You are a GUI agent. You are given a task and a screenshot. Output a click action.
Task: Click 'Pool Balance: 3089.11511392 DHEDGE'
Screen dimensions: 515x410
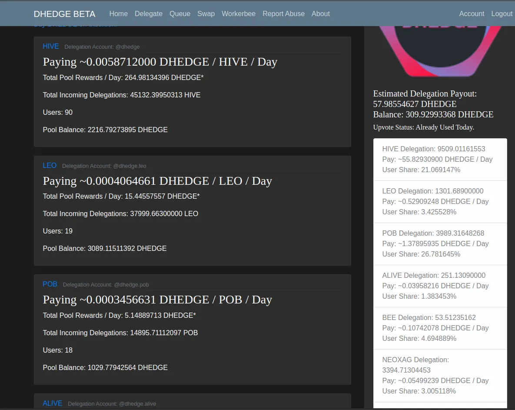(x=104, y=248)
